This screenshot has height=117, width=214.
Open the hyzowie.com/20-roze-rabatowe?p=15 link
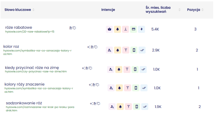coord(30,32)
